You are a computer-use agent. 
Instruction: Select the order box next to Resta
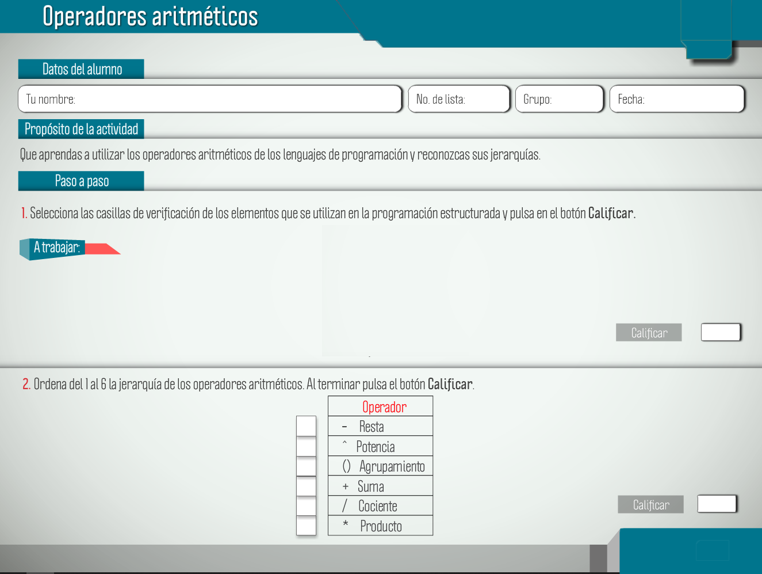coord(306,427)
